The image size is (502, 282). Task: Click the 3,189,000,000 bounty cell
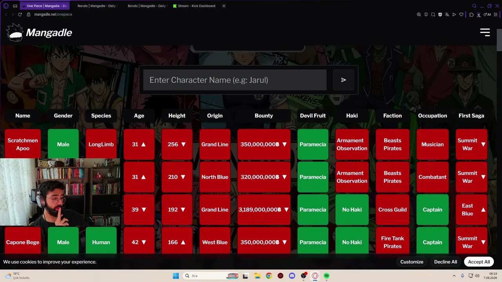click(x=264, y=210)
